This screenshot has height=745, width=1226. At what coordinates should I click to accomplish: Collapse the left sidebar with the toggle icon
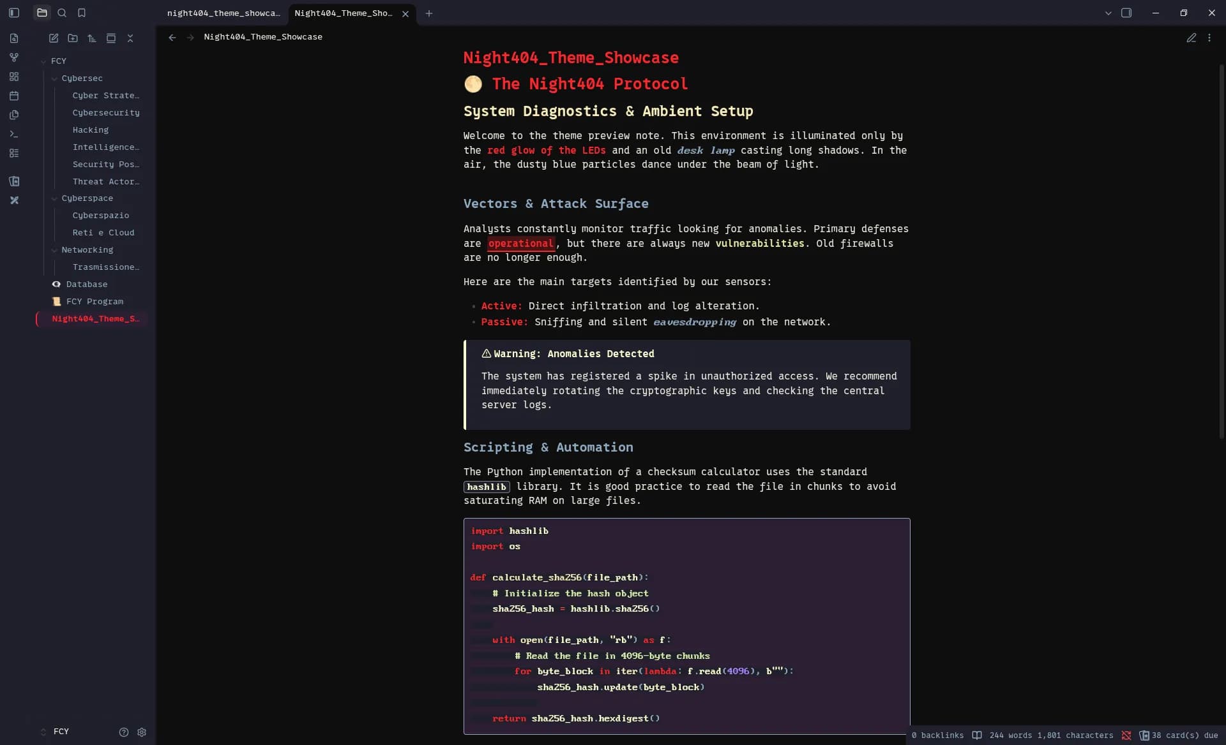click(x=14, y=13)
